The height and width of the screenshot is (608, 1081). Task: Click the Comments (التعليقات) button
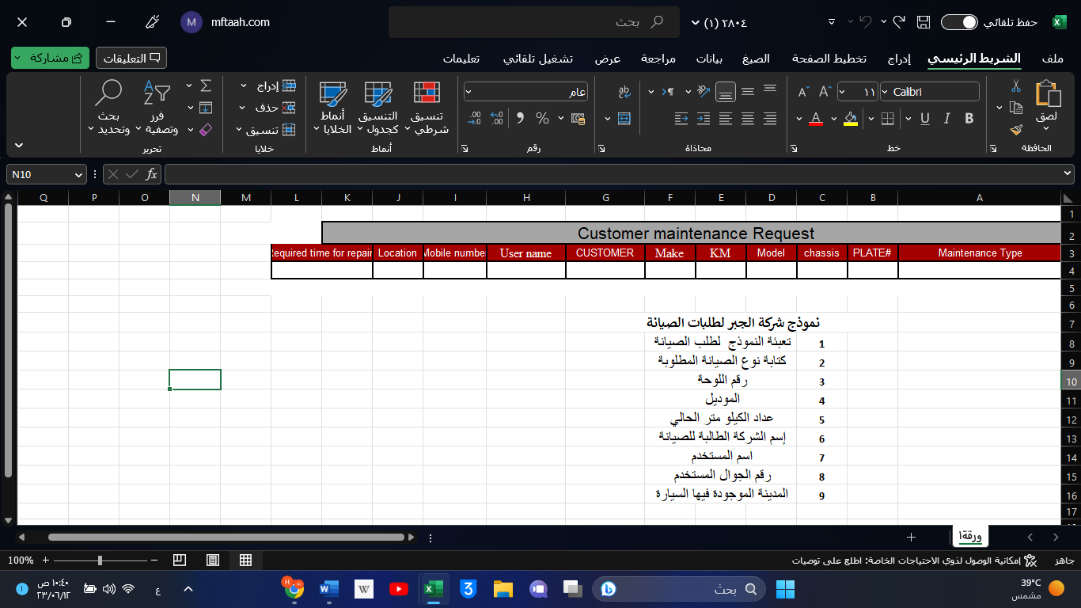click(x=131, y=58)
